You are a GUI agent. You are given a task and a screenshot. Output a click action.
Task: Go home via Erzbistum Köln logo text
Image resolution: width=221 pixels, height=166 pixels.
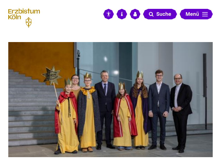point(24,14)
